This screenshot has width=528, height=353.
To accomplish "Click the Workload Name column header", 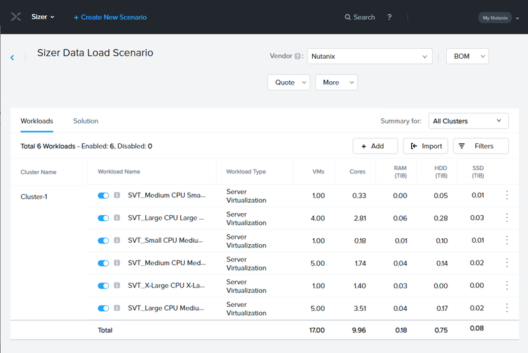I will click(x=119, y=172).
